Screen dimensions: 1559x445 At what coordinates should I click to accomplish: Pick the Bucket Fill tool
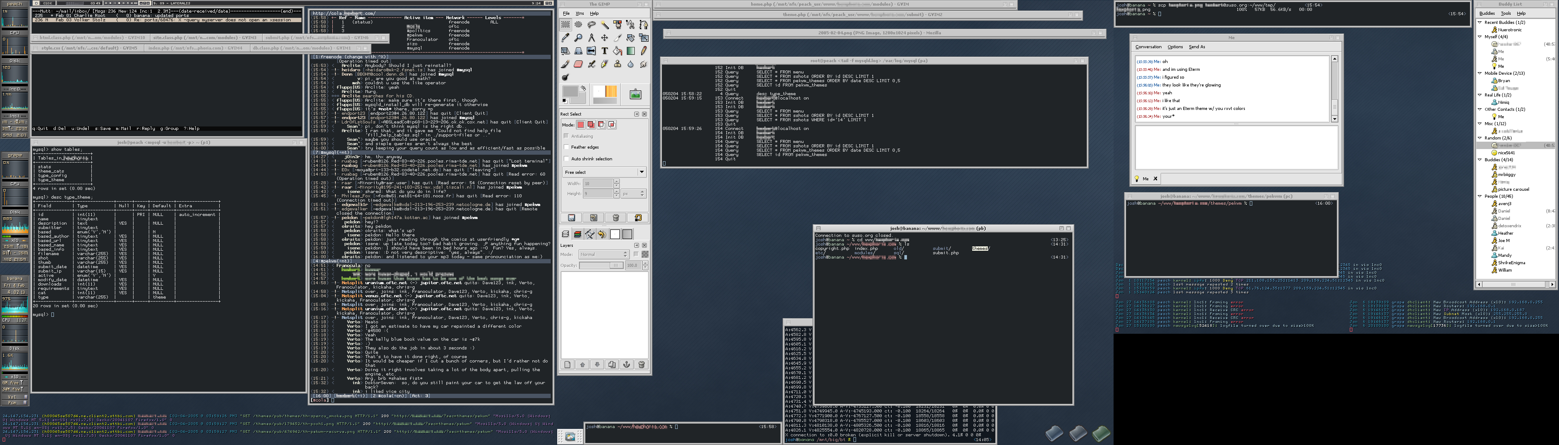point(617,51)
